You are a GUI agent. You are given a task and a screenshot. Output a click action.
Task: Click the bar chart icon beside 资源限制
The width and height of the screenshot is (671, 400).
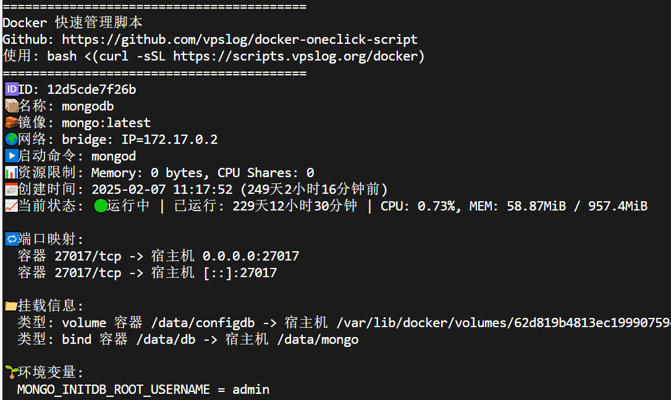[x=11, y=173]
